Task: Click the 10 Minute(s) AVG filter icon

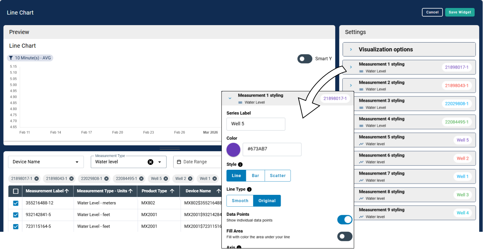Action: [x=11, y=58]
